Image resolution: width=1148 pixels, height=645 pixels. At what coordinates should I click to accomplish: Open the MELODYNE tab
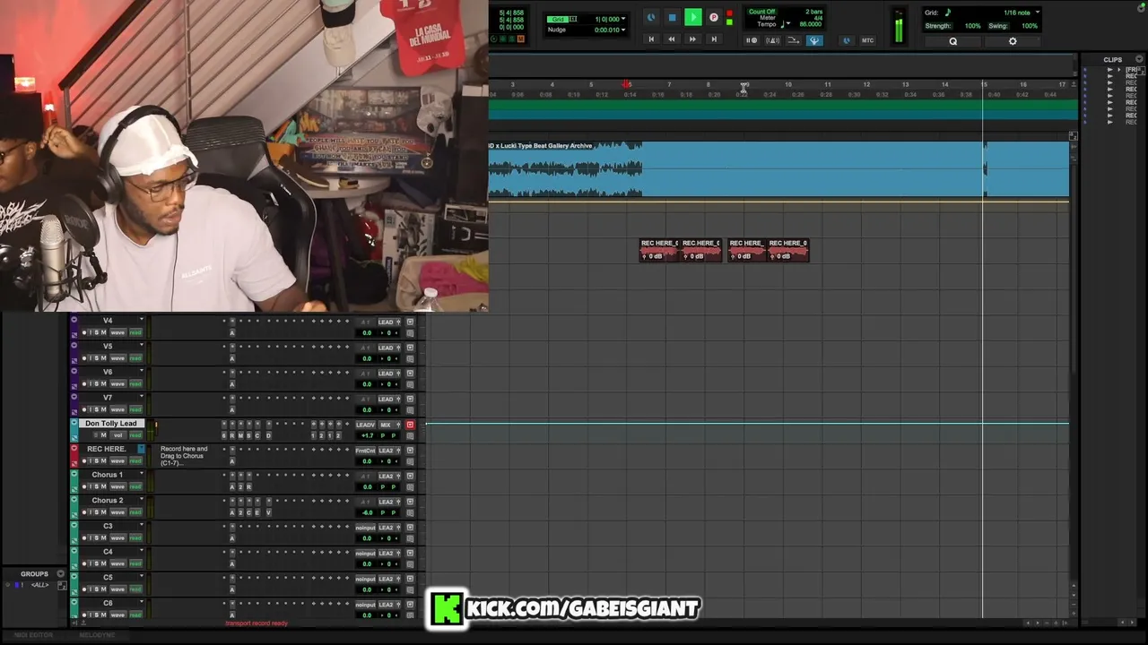pyautogui.click(x=98, y=635)
